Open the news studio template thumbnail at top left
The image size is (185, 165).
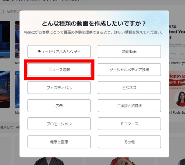(5, 40)
